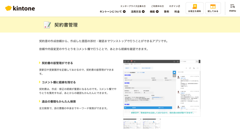Click the 過去の書類もかんたん検索 heading
240x129 pixels.
[x=59, y=102]
